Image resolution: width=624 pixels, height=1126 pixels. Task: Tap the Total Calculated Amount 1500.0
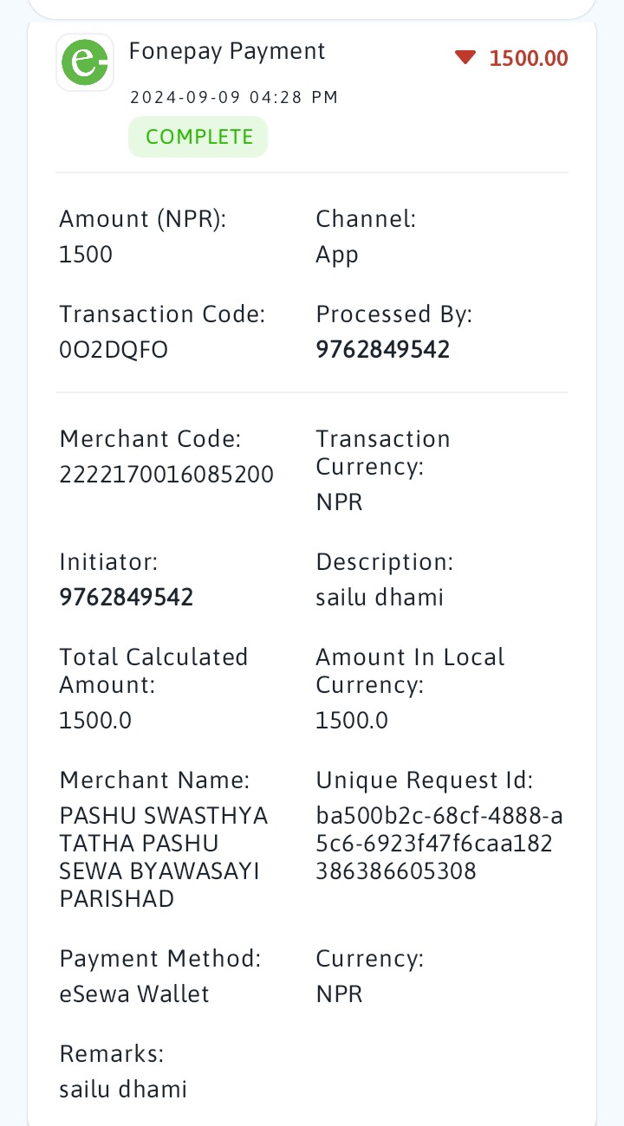click(x=95, y=721)
